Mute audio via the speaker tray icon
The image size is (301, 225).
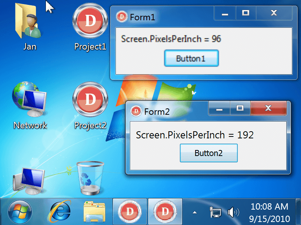[233, 212]
